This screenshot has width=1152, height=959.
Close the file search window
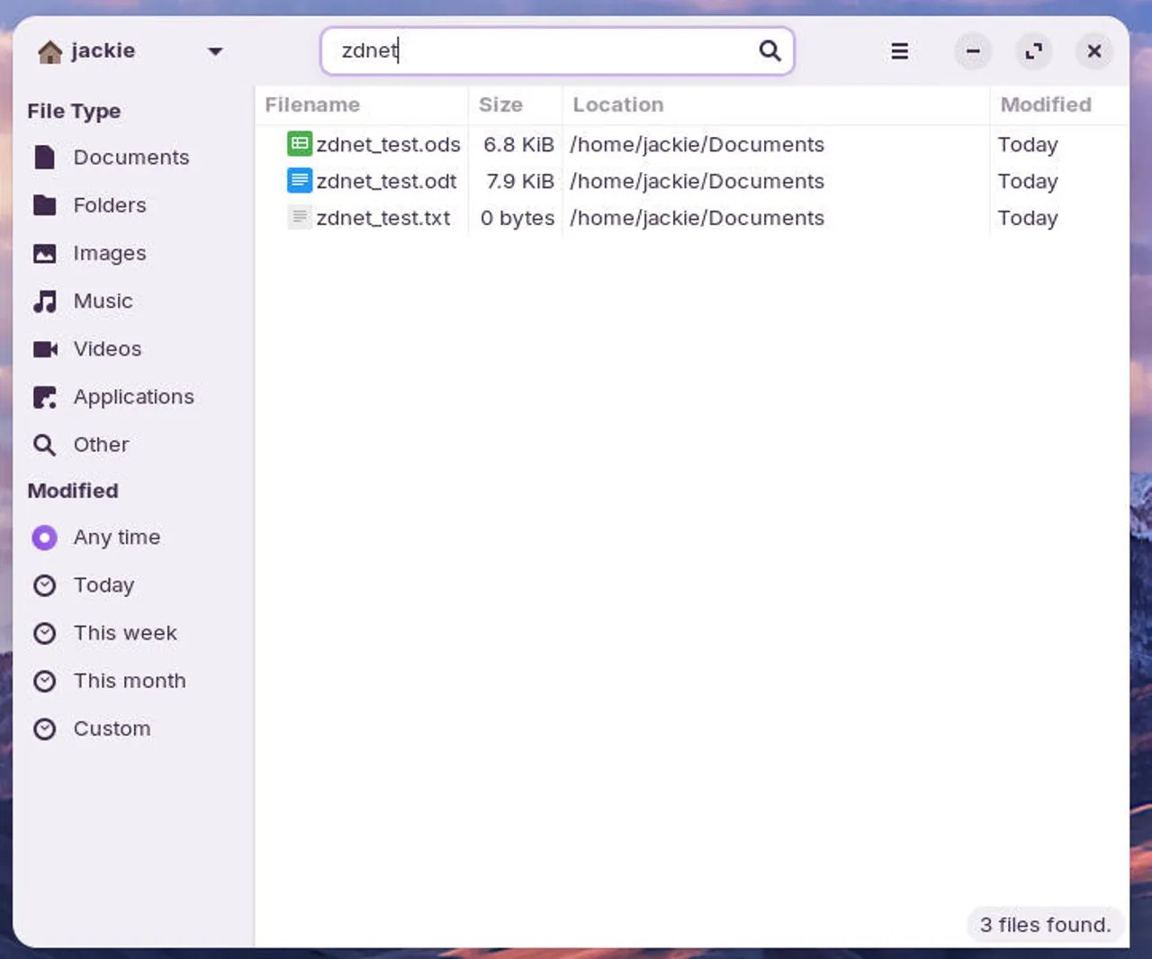tap(1094, 51)
